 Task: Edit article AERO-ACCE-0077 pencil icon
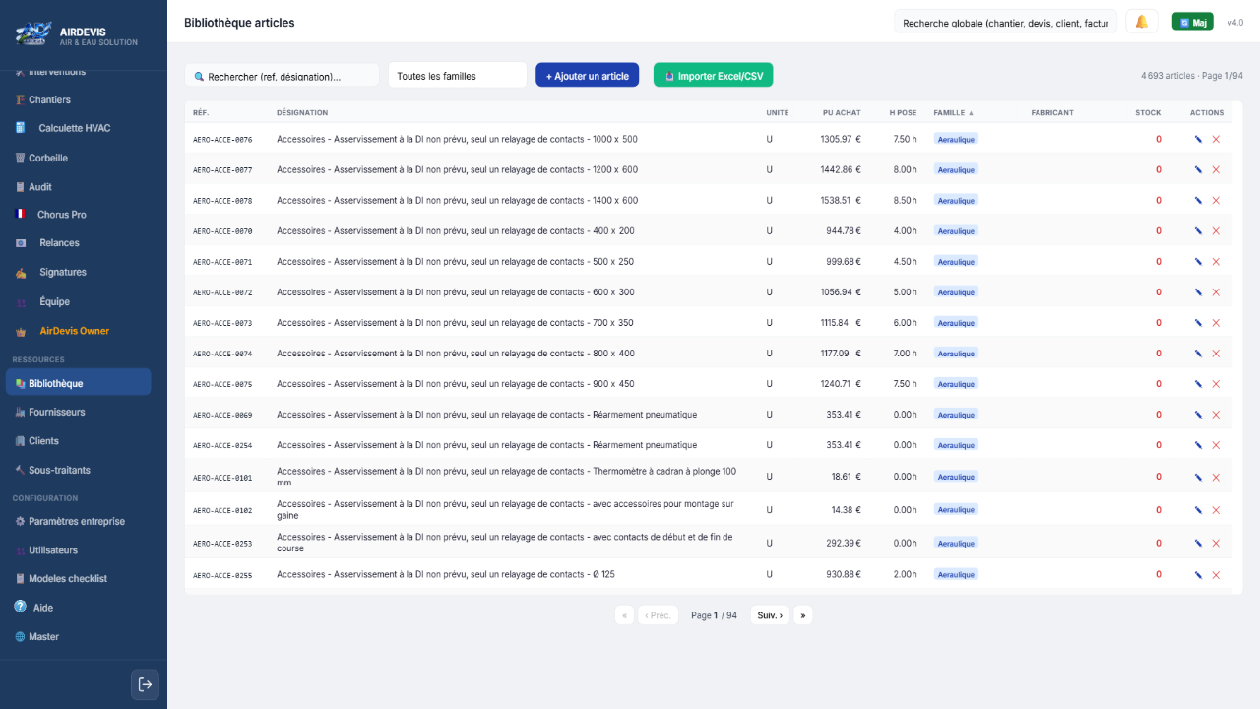[1198, 169]
